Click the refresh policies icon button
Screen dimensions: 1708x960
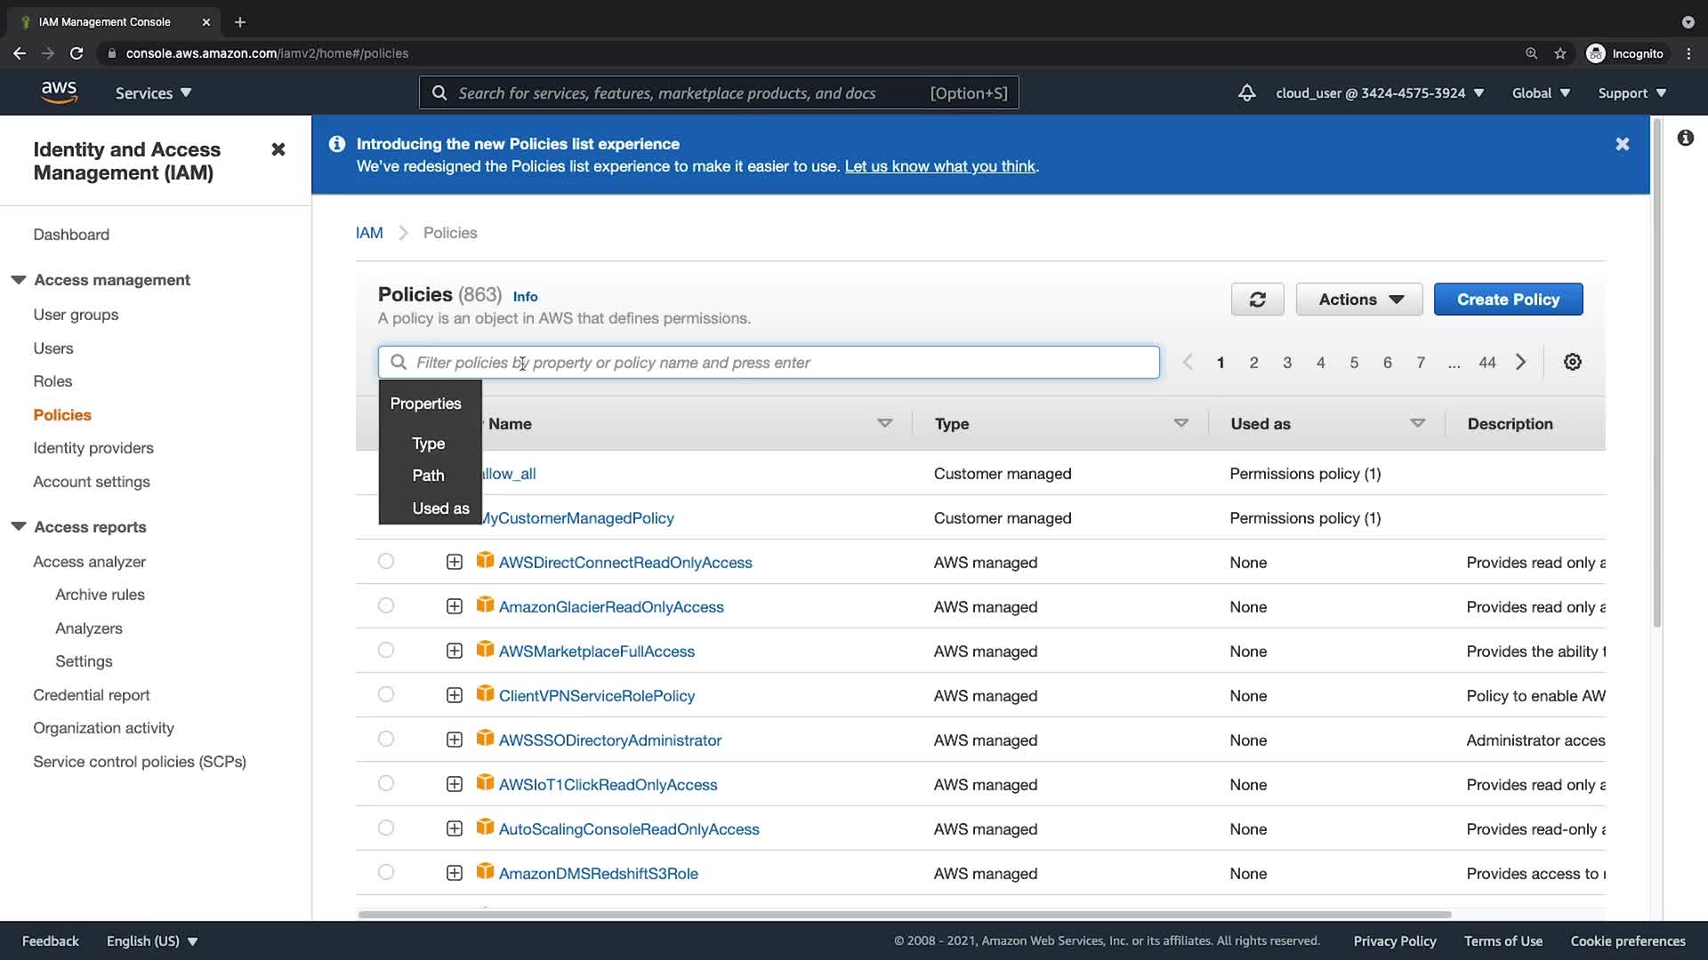(x=1257, y=300)
